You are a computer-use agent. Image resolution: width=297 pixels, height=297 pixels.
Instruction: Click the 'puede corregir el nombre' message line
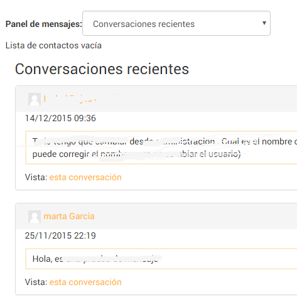click(136, 154)
